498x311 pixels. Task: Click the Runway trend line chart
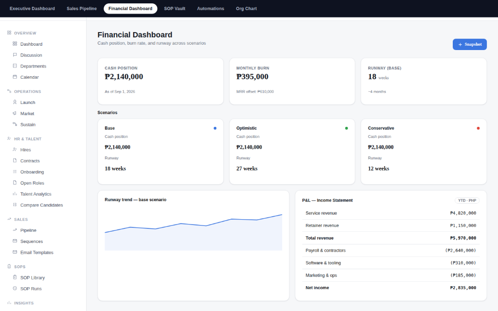click(x=194, y=232)
